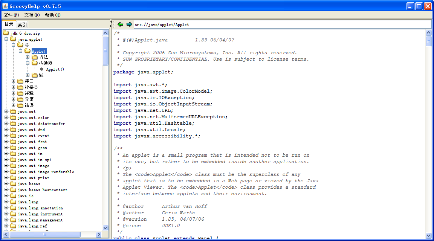Expand the 枚举类 node
Image resolution: width=434 pixels, height=241 pixels.
pyautogui.click(x=13, y=87)
